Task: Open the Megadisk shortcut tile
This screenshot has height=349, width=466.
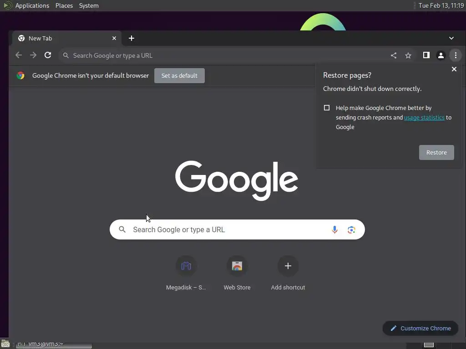Action: point(186,273)
